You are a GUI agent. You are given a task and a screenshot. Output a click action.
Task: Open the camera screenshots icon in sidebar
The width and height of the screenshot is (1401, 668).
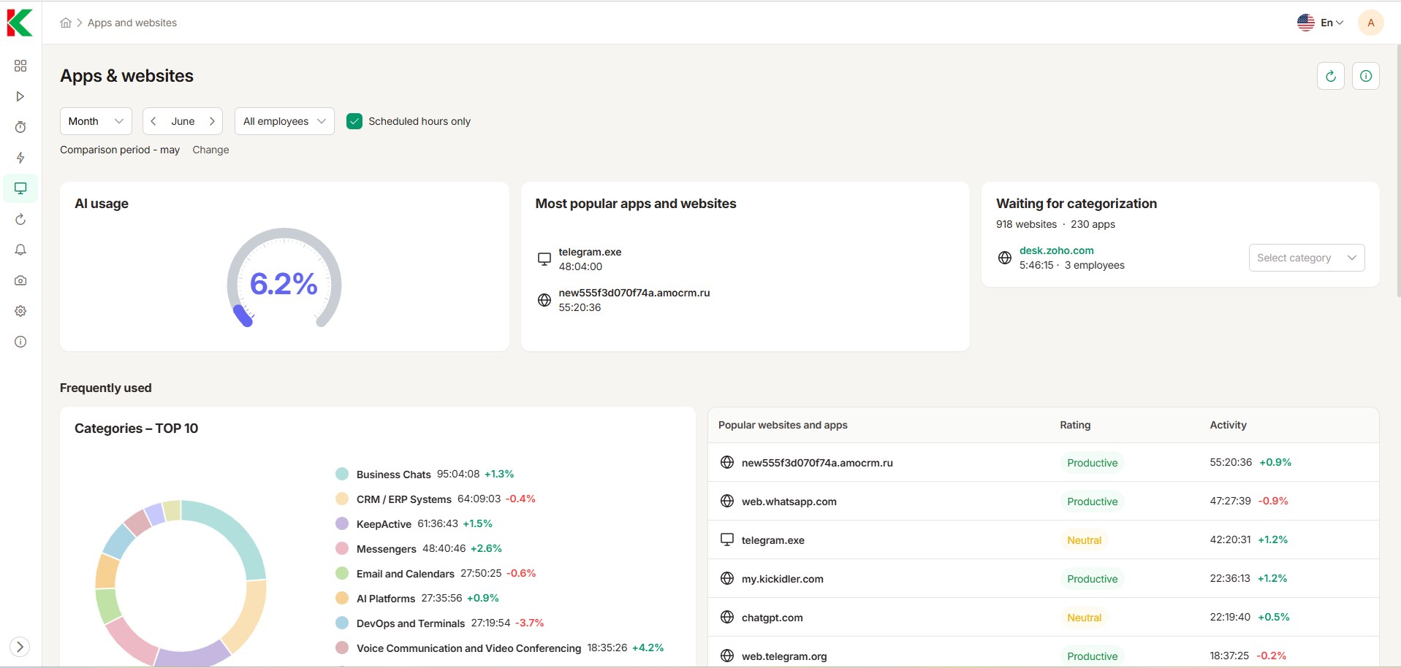20,280
